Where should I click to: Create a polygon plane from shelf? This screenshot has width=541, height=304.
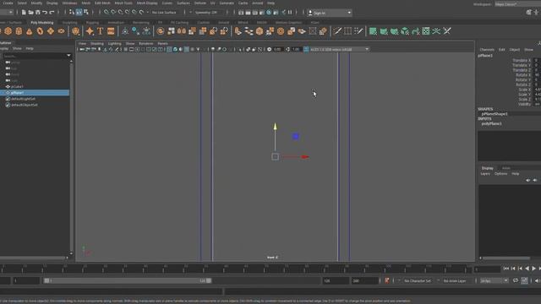coord(51,31)
